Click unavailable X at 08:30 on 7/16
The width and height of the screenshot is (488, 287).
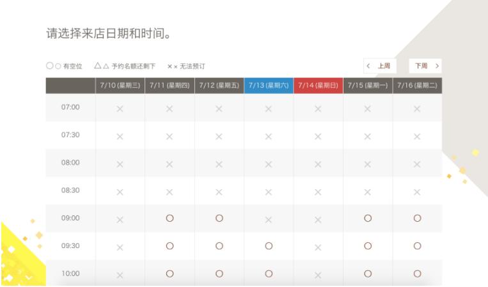coord(417,192)
